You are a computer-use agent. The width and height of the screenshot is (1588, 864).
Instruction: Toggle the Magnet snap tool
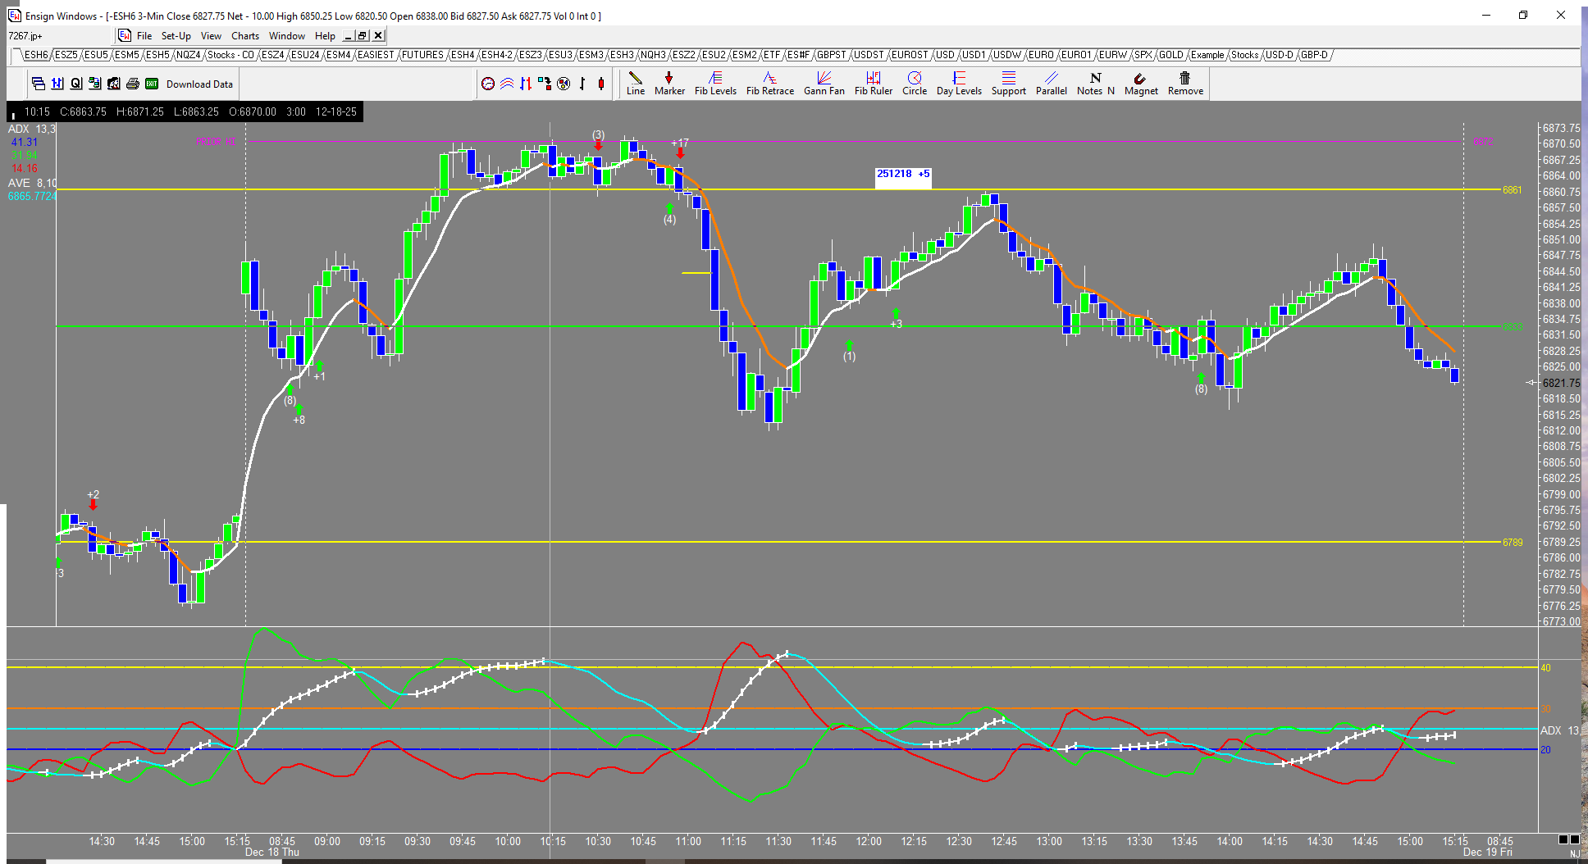1140,83
